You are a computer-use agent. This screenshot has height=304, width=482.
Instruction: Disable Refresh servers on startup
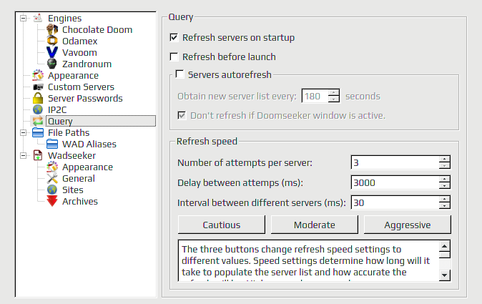174,37
